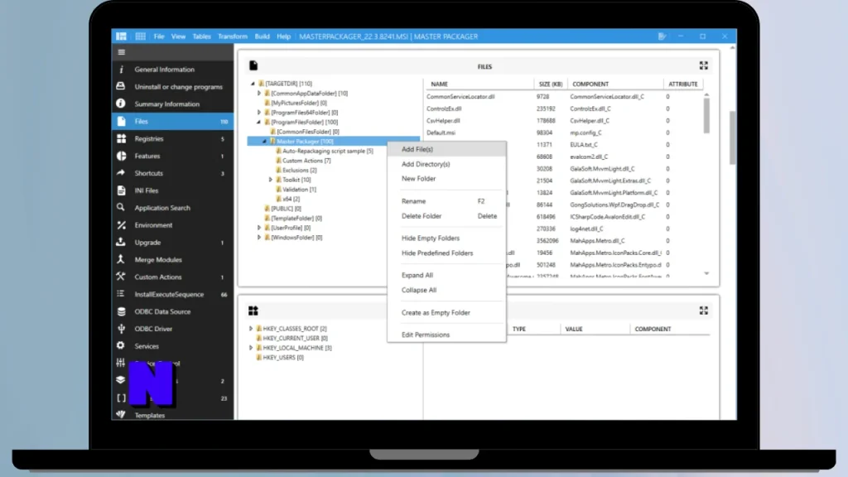The height and width of the screenshot is (477, 848).
Task: Click the Registries sidebar icon
Action: 121,138
